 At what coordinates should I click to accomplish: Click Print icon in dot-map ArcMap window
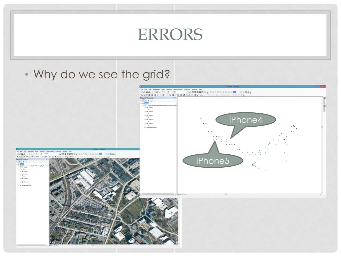pos(149,92)
